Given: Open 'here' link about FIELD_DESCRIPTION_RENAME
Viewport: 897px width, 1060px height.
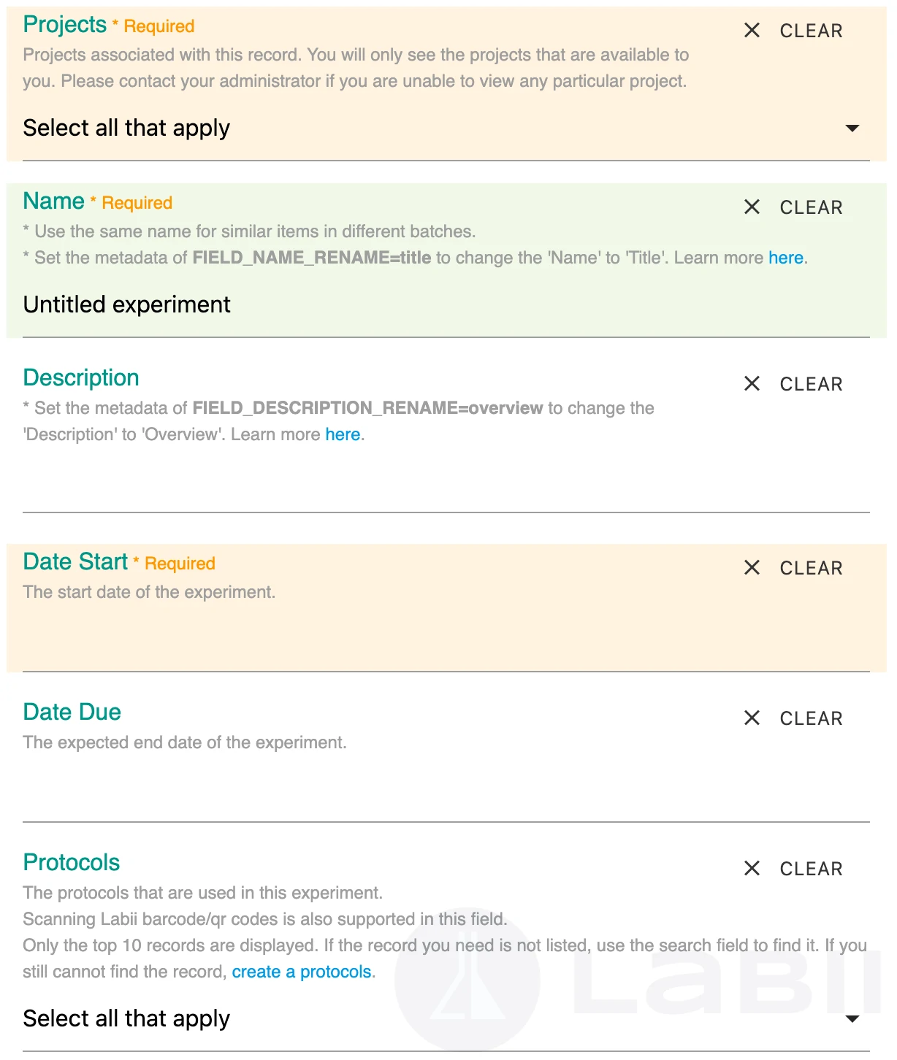Looking at the screenshot, I should coord(343,434).
